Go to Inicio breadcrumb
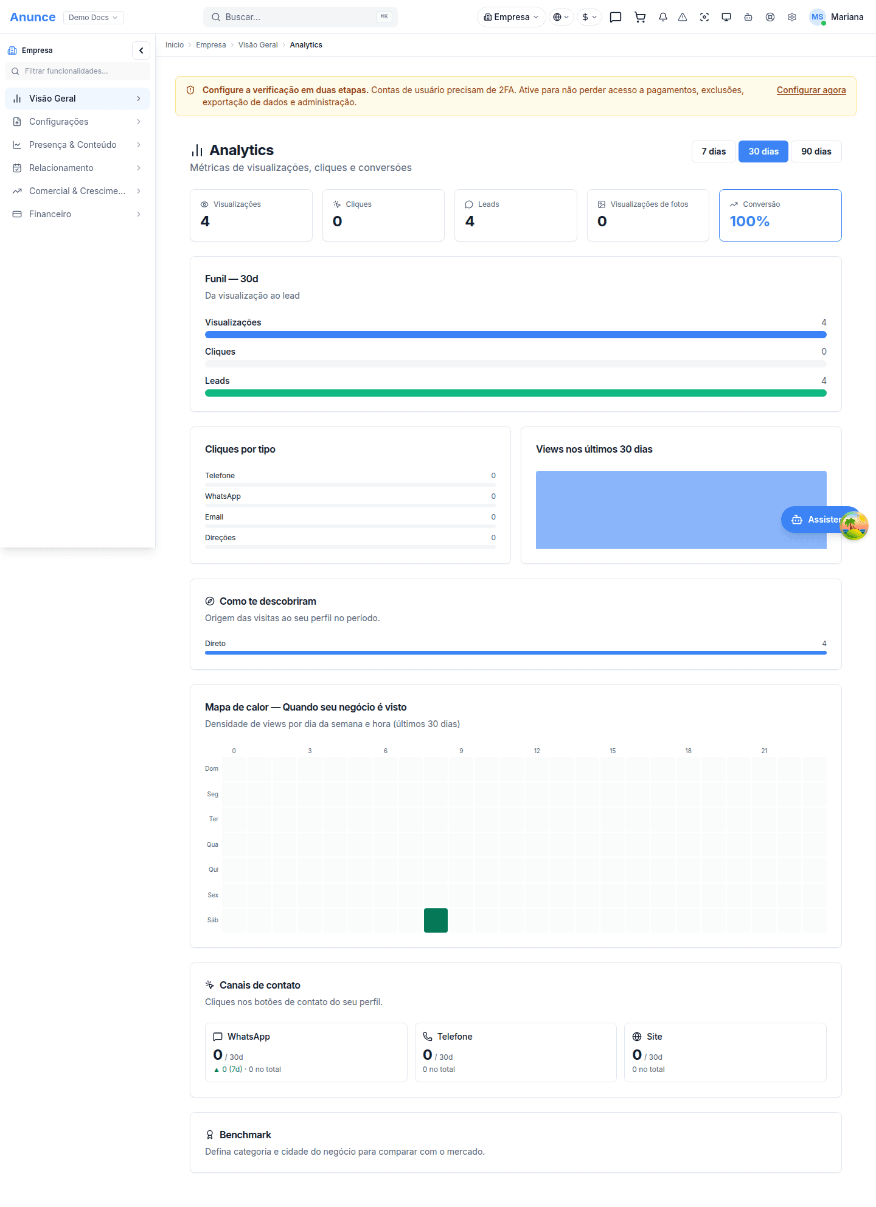The height and width of the screenshot is (1207, 876). pyautogui.click(x=175, y=45)
